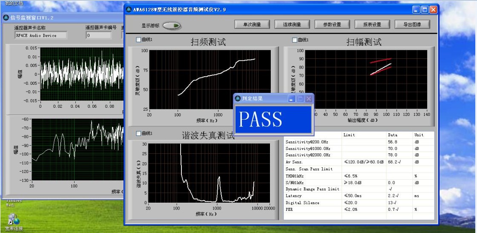Click the RF4CE Audio Device name field
Image resolution: width=477 pixels, height=233 pixels.
[x=41, y=36]
